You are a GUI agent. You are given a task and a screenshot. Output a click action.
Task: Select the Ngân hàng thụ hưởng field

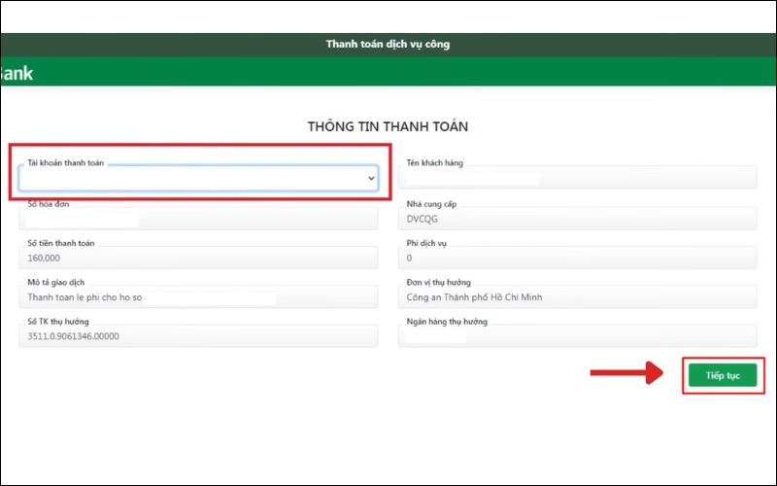click(x=577, y=336)
